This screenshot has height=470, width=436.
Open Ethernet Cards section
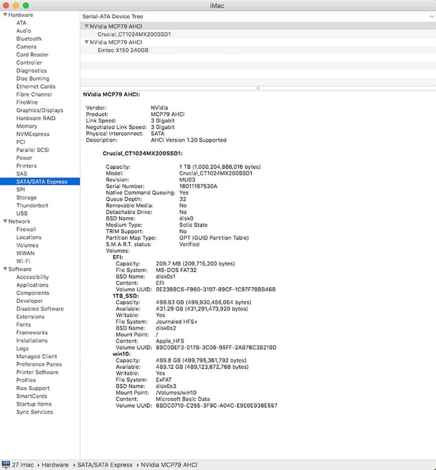click(x=36, y=86)
